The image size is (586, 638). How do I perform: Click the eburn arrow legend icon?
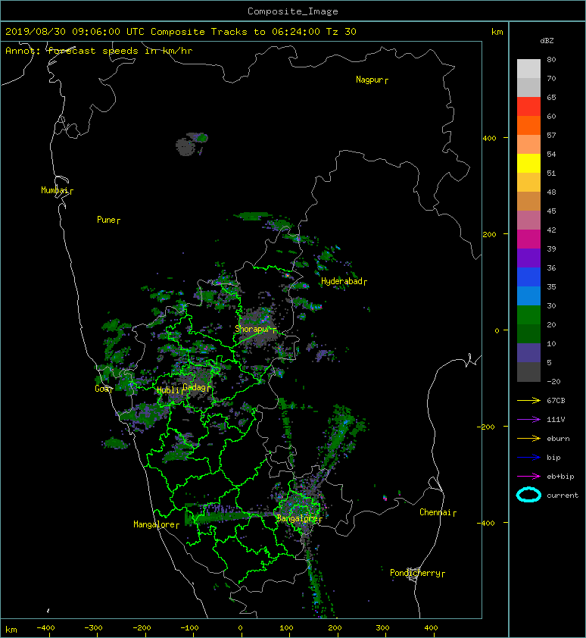tap(528, 439)
